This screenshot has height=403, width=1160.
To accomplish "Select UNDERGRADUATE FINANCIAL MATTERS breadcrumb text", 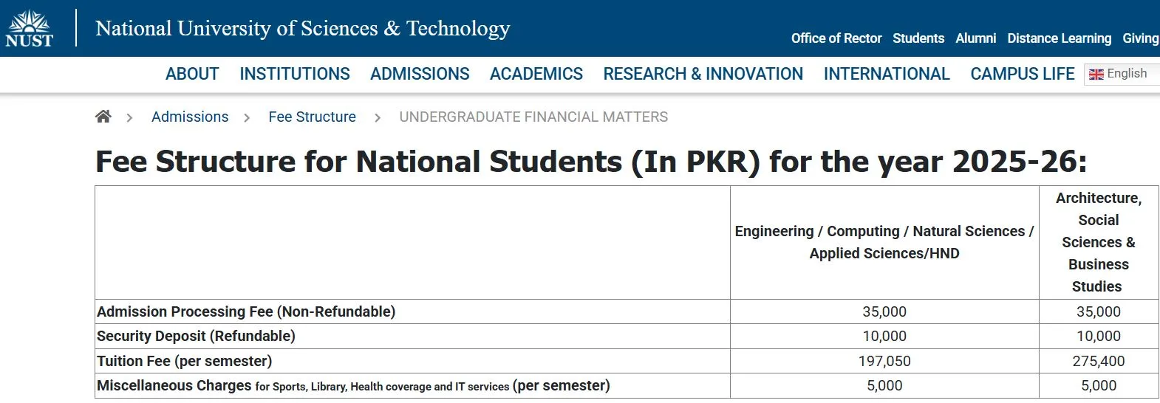I will pyautogui.click(x=533, y=117).
